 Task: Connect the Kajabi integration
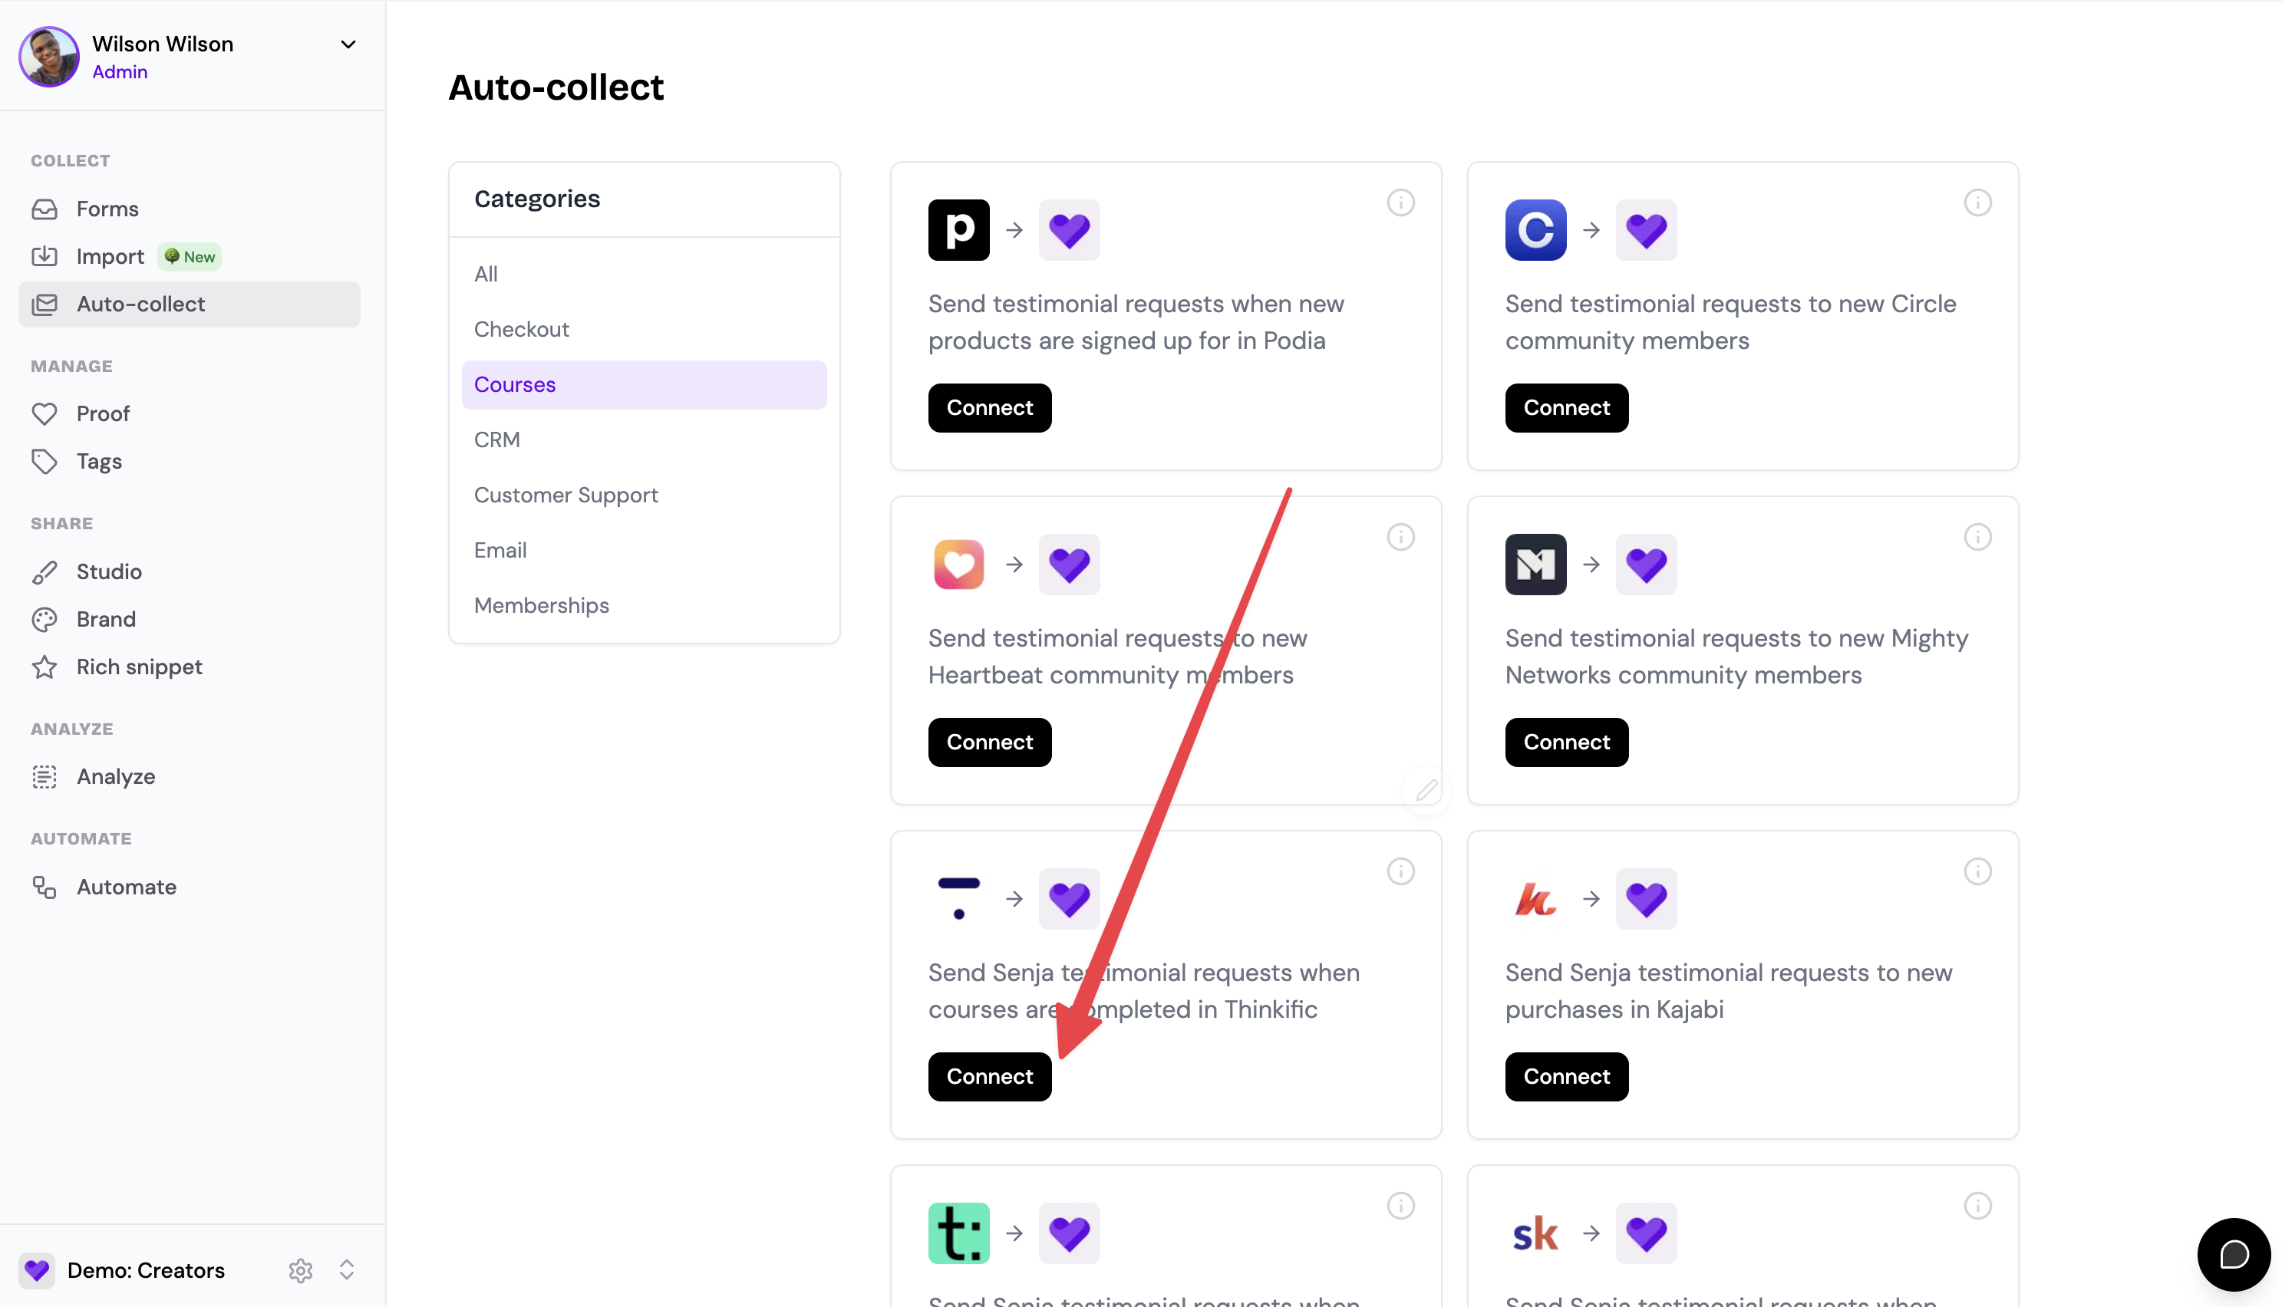[1567, 1076]
